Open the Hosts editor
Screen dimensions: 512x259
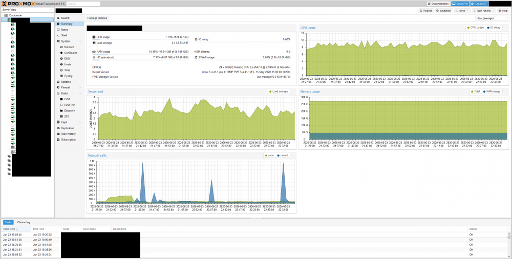click(68, 64)
